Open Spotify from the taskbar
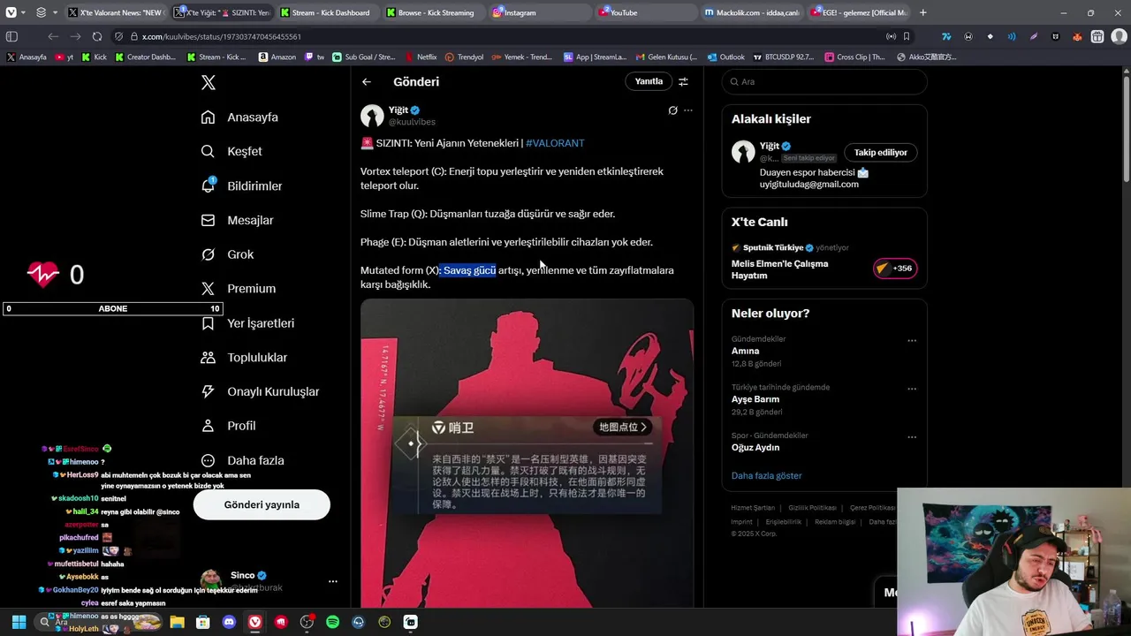The height and width of the screenshot is (636, 1131). pyautogui.click(x=332, y=622)
